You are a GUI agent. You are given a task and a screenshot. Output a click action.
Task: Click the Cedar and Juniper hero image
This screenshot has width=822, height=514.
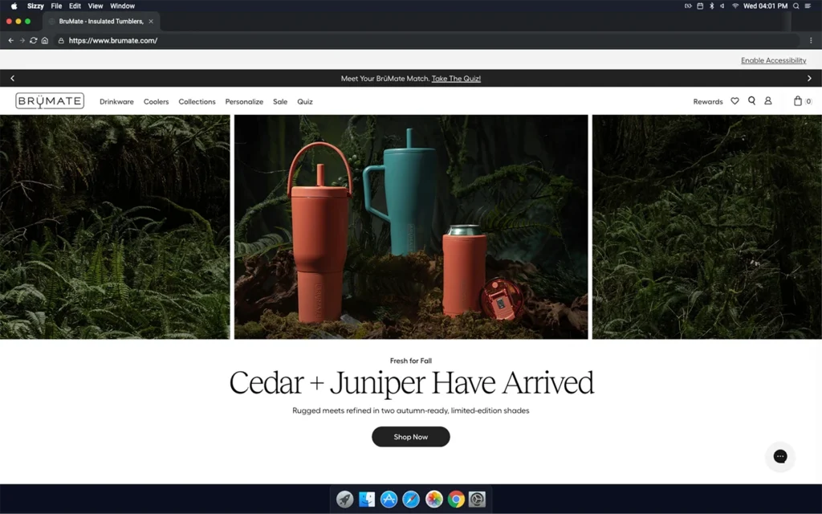411,226
